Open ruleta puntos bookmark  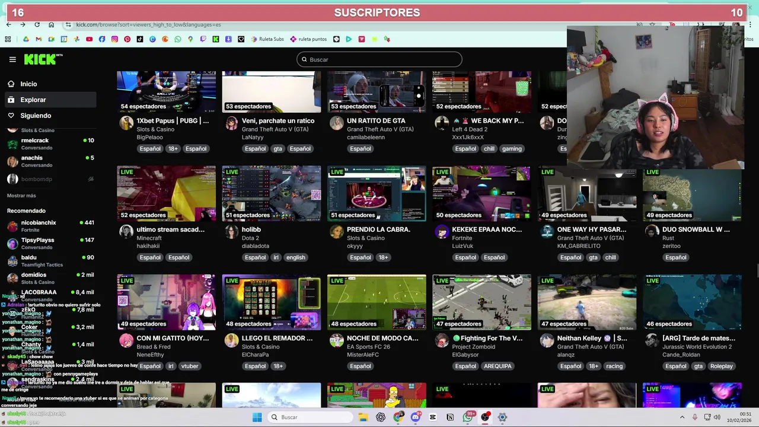click(308, 39)
